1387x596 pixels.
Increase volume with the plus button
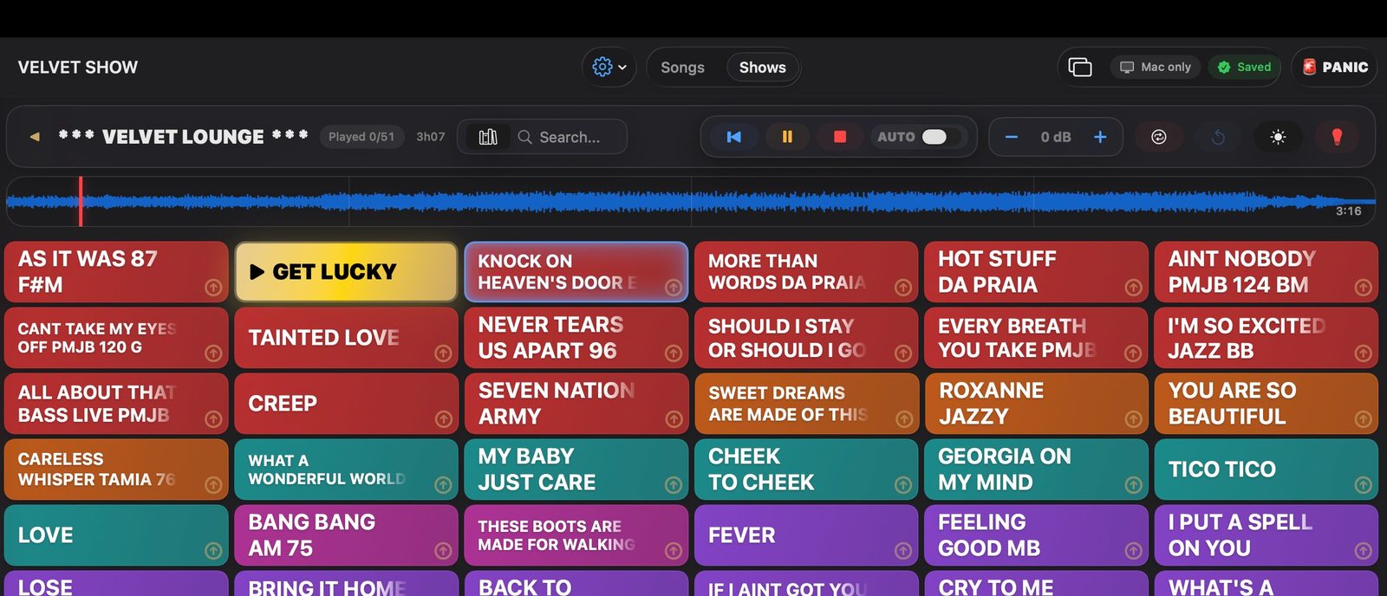[1100, 137]
